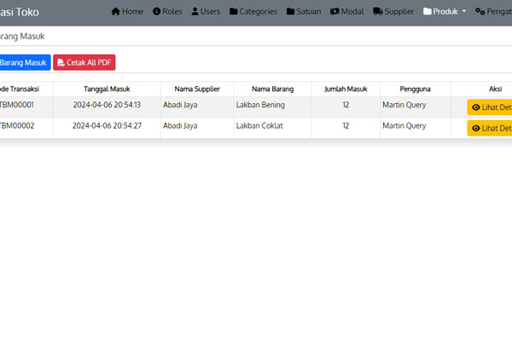Click the Produk folder icon
Viewport: 512px width, 341px height.
pos(428,11)
